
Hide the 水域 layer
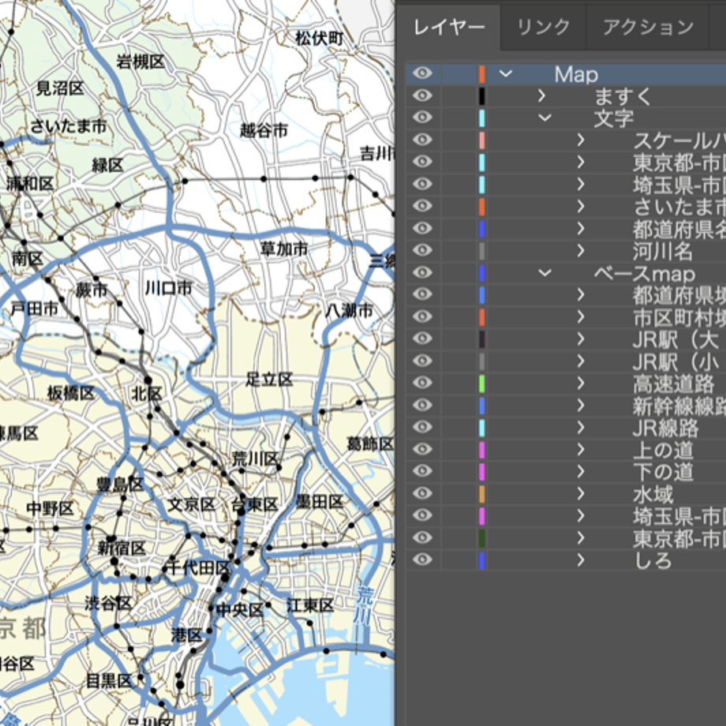point(422,493)
